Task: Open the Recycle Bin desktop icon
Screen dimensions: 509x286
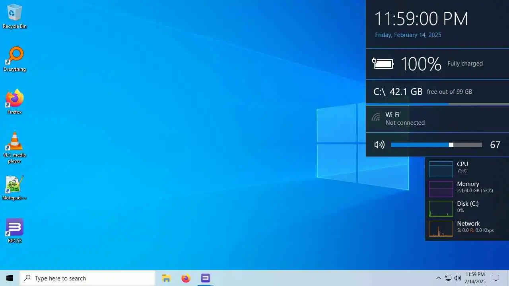Action: pos(15,17)
